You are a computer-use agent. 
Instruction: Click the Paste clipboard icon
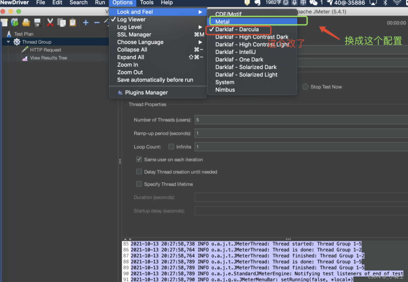click(73, 23)
